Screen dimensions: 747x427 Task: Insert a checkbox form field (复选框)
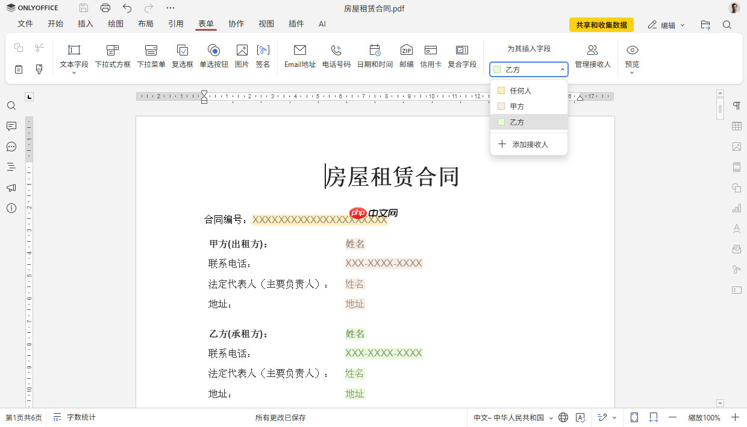click(183, 55)
